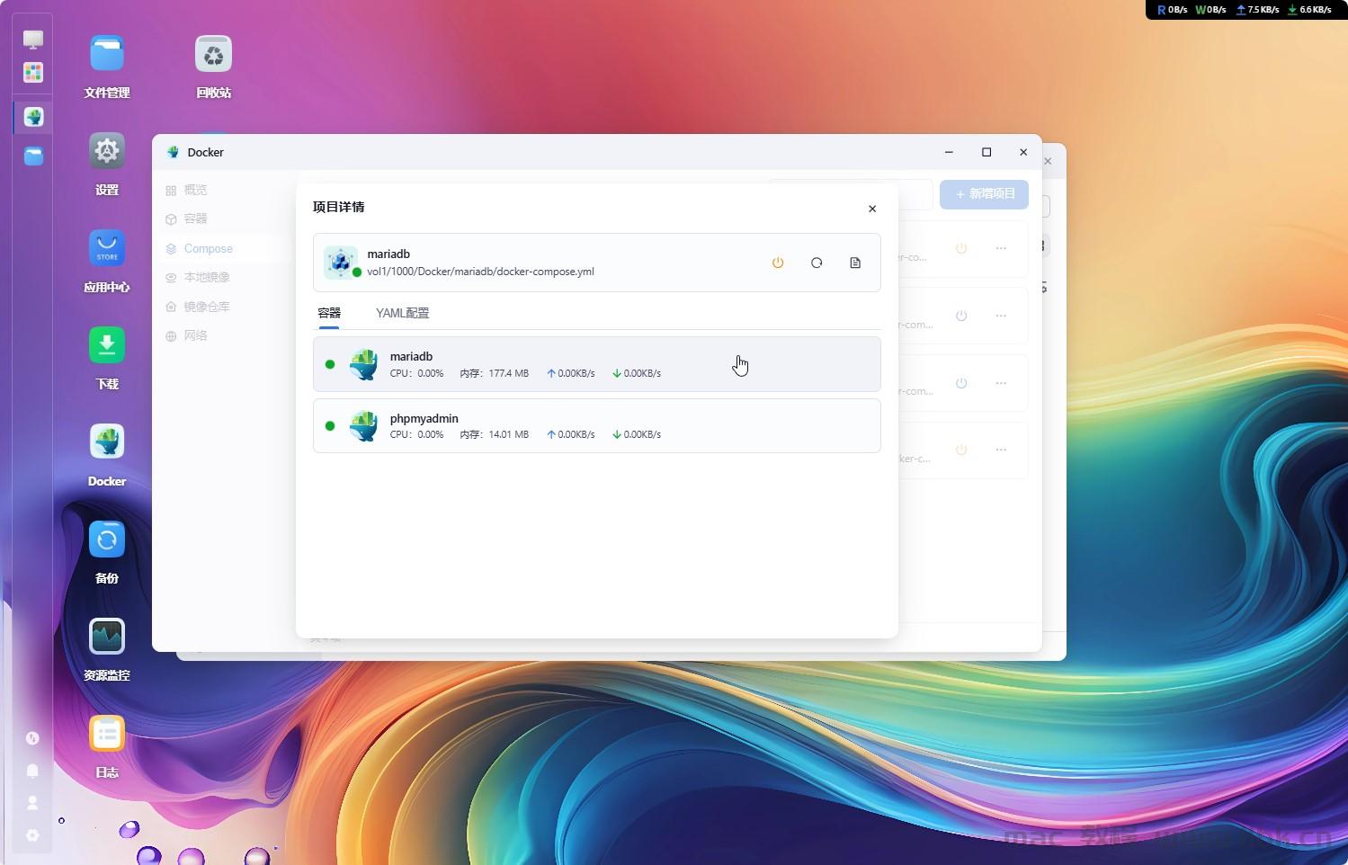
Task: Click the file manager icon in the left dock
Action: pyautogui.click(x=33, y=156)
